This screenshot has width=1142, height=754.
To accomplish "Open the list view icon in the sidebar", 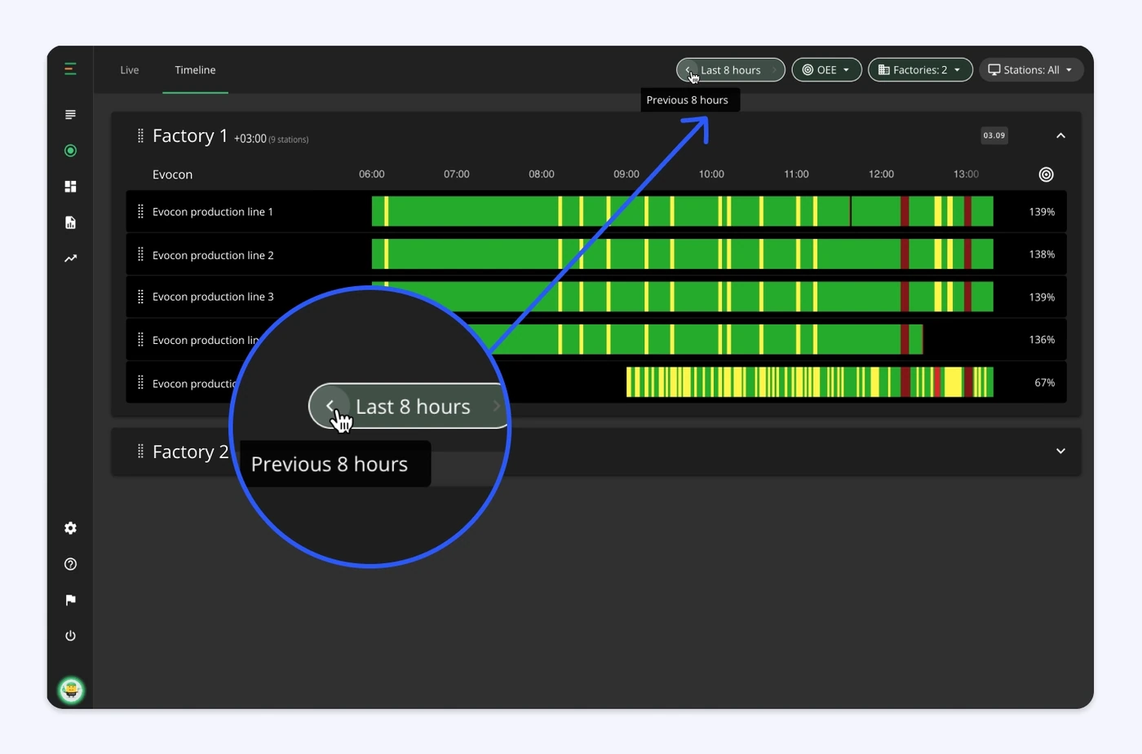I will click(70, 115).
